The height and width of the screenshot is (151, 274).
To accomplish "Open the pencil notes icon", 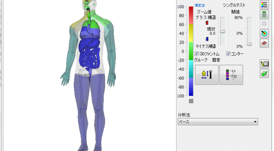I will point(264,64).
